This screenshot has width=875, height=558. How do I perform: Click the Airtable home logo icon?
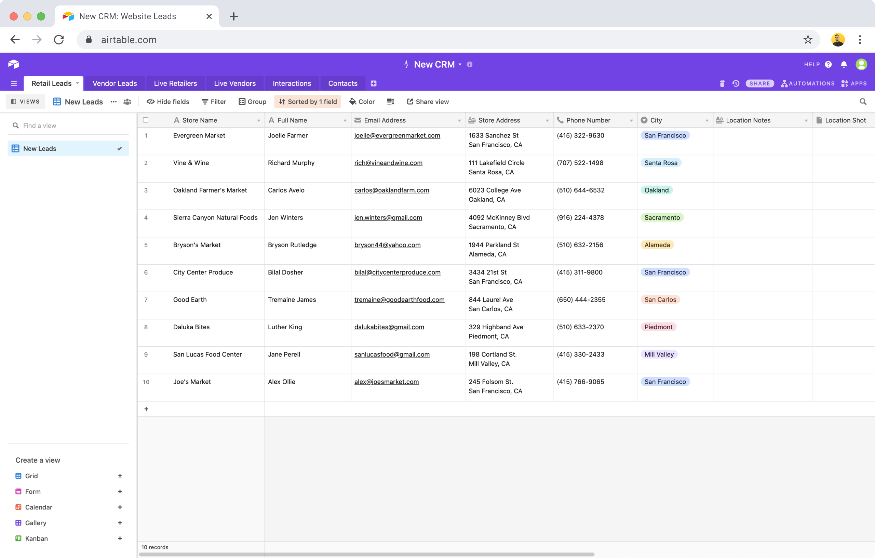click(14, 64)
